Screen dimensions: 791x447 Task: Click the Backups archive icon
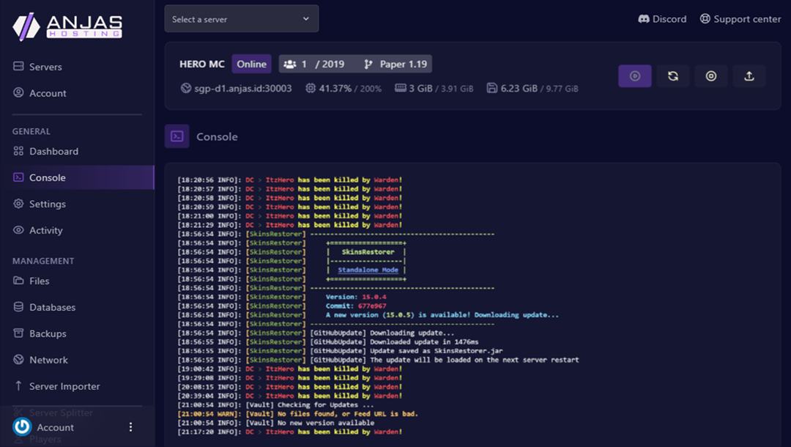18,333
